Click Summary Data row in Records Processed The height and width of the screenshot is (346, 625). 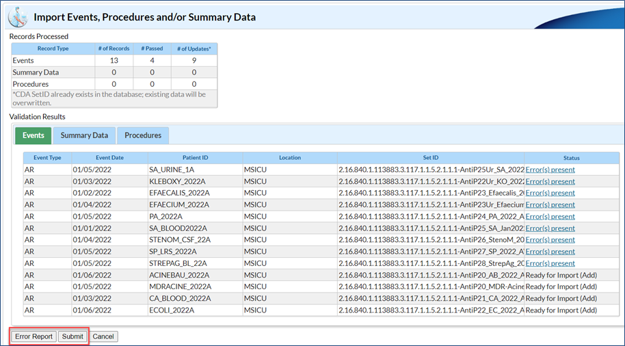pyautogui.click(x=114, y=72)
